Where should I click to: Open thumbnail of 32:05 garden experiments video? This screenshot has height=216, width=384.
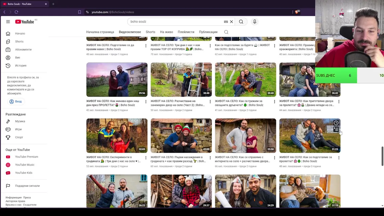(117, 136)
